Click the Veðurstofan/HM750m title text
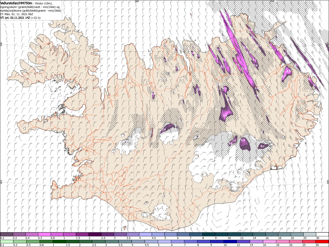The width and height of the screenshot is (329, 247). (16, 3)
